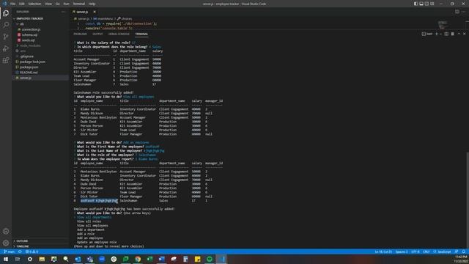Click the CRLF end of line item
The height and width of the screenshot is (264, 469).
pyautogui.click(x=426, y=252)
